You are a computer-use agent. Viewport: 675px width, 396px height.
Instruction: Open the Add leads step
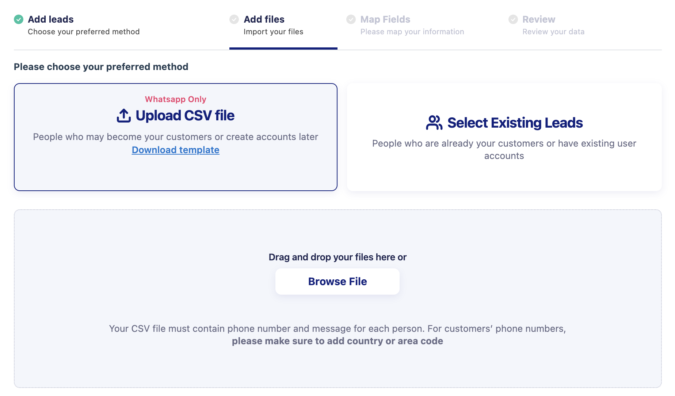77,25
